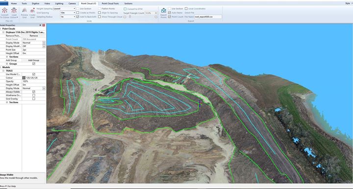Uncheck Add To Backcloth checkbox

tap(78, 17)
